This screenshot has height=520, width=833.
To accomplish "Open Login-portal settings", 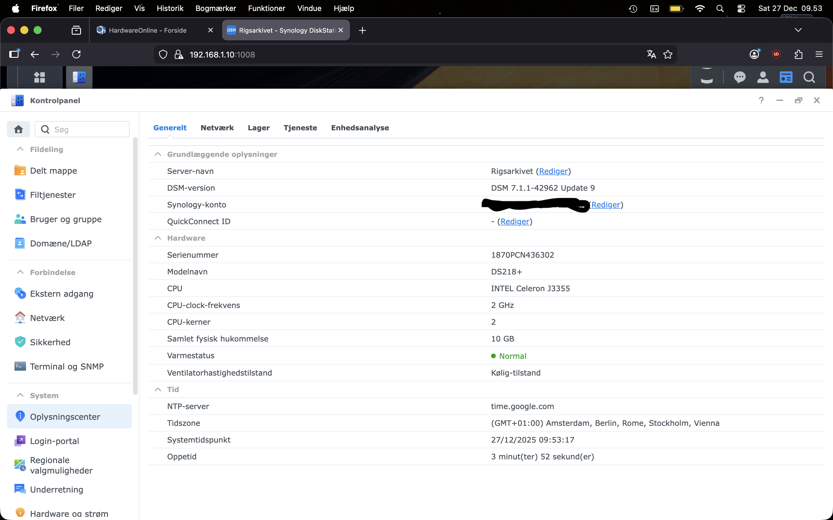I will click(69, 441).
